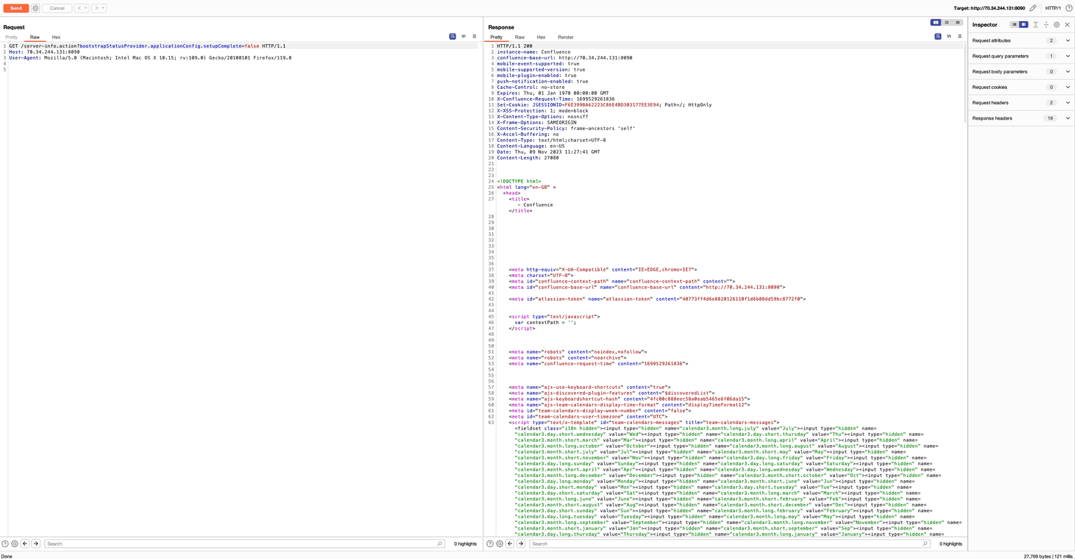Switch response view to Render tab
The image size is (1075, 559).
[565, 37]
